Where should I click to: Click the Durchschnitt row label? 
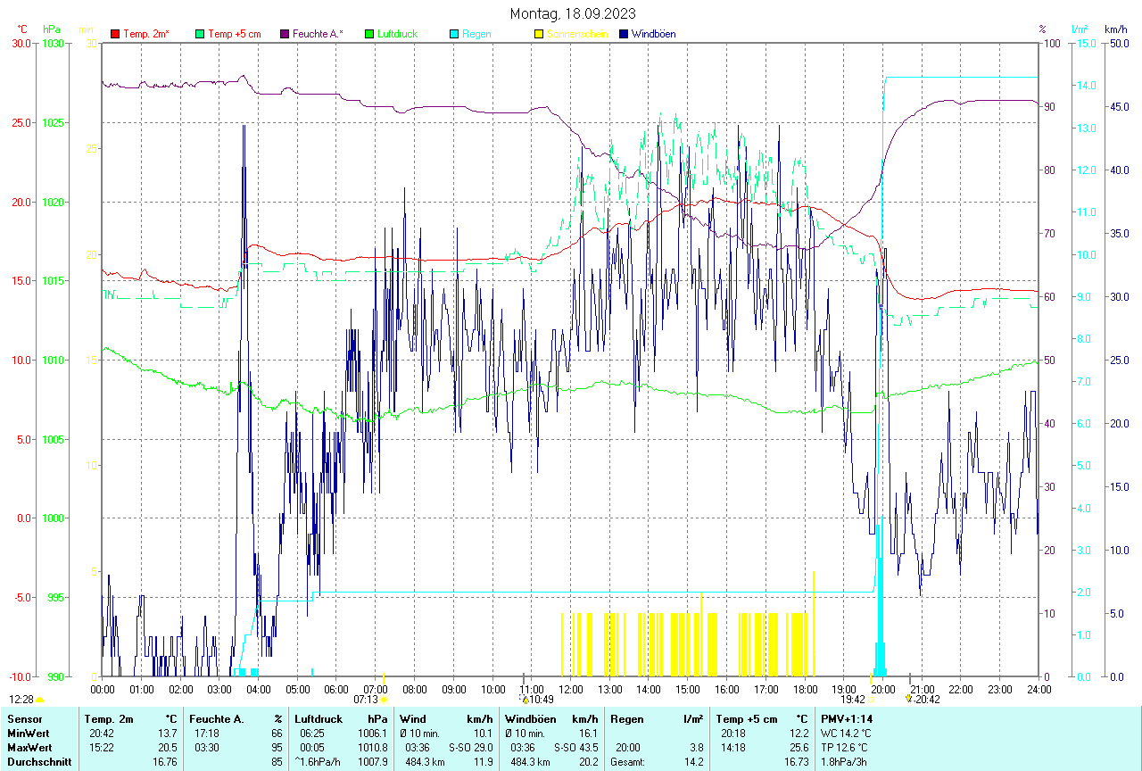tap(39, 761)
